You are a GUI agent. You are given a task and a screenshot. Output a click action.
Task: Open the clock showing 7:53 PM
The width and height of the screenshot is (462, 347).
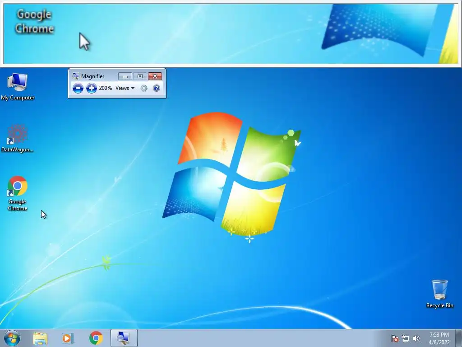439,338
